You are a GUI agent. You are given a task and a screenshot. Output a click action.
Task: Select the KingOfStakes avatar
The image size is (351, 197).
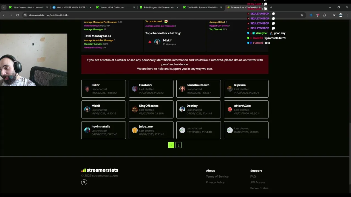click(135, 109)
